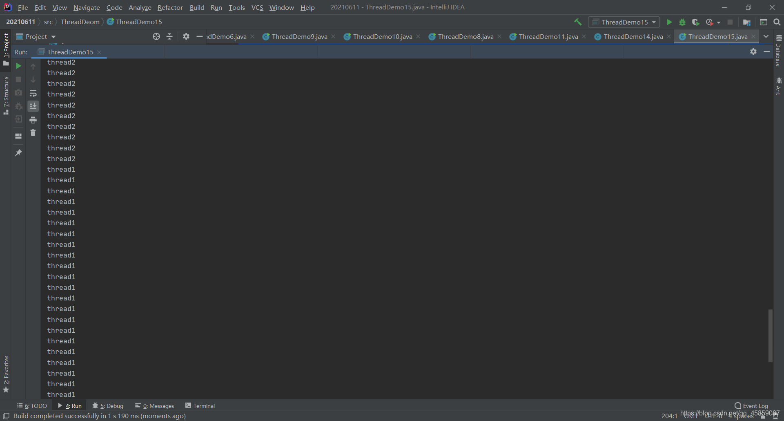Open the Build menu
This screenshot has height=421, width=784.
(197, 7)
